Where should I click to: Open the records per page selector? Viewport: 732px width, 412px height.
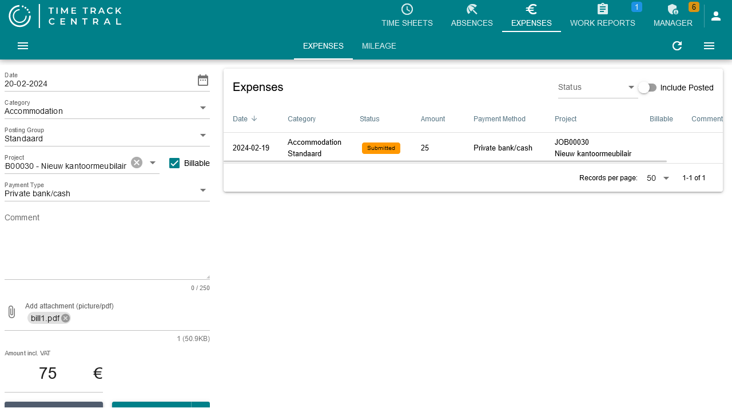click(657, 178)
